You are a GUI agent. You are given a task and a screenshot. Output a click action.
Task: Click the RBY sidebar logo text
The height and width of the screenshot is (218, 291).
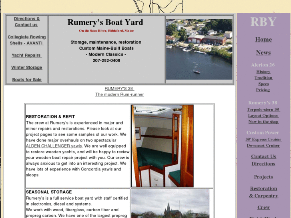pos(263,22)
